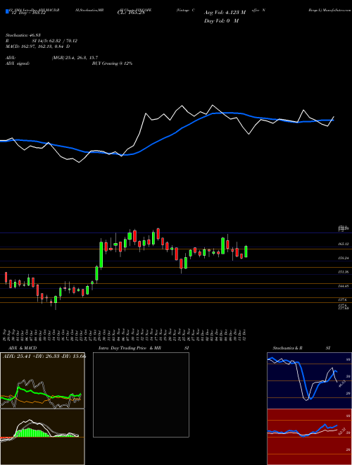The width and height of the screenshot is (352, 465).
Task: Click the last green candlestick on the chart
Action: (x=246, y=252)
